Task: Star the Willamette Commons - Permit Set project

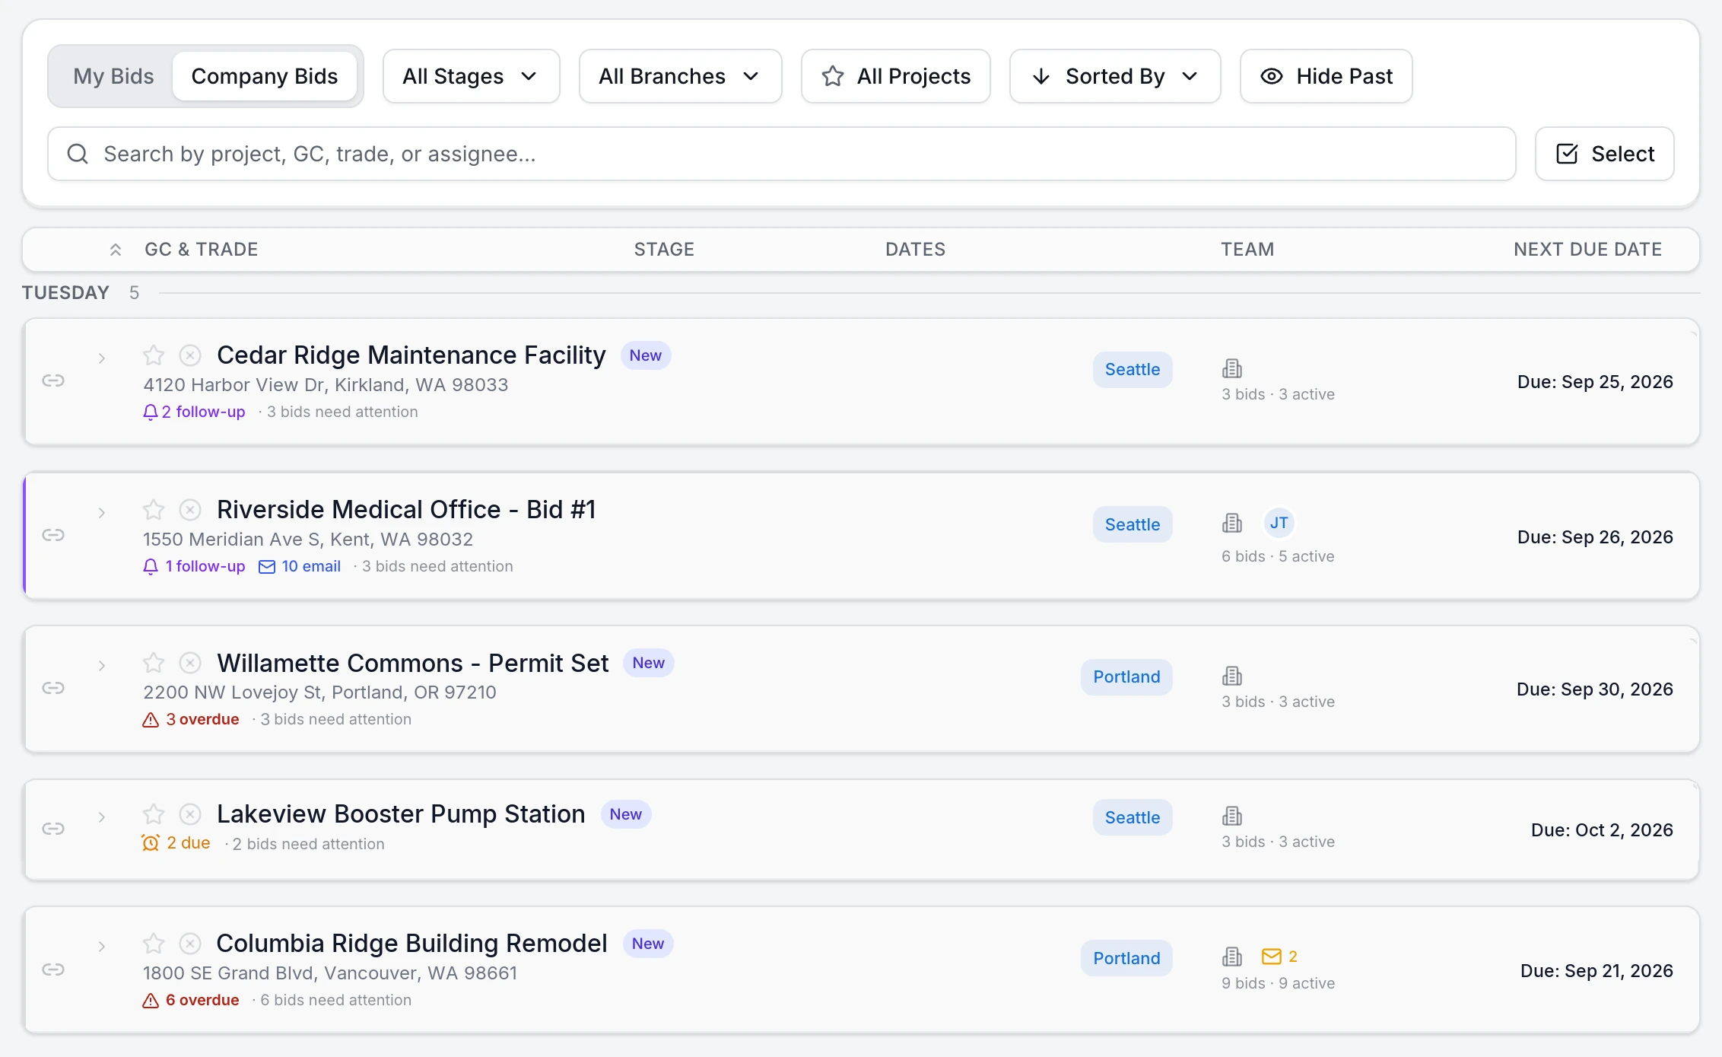Action: (x=154, y=663)
